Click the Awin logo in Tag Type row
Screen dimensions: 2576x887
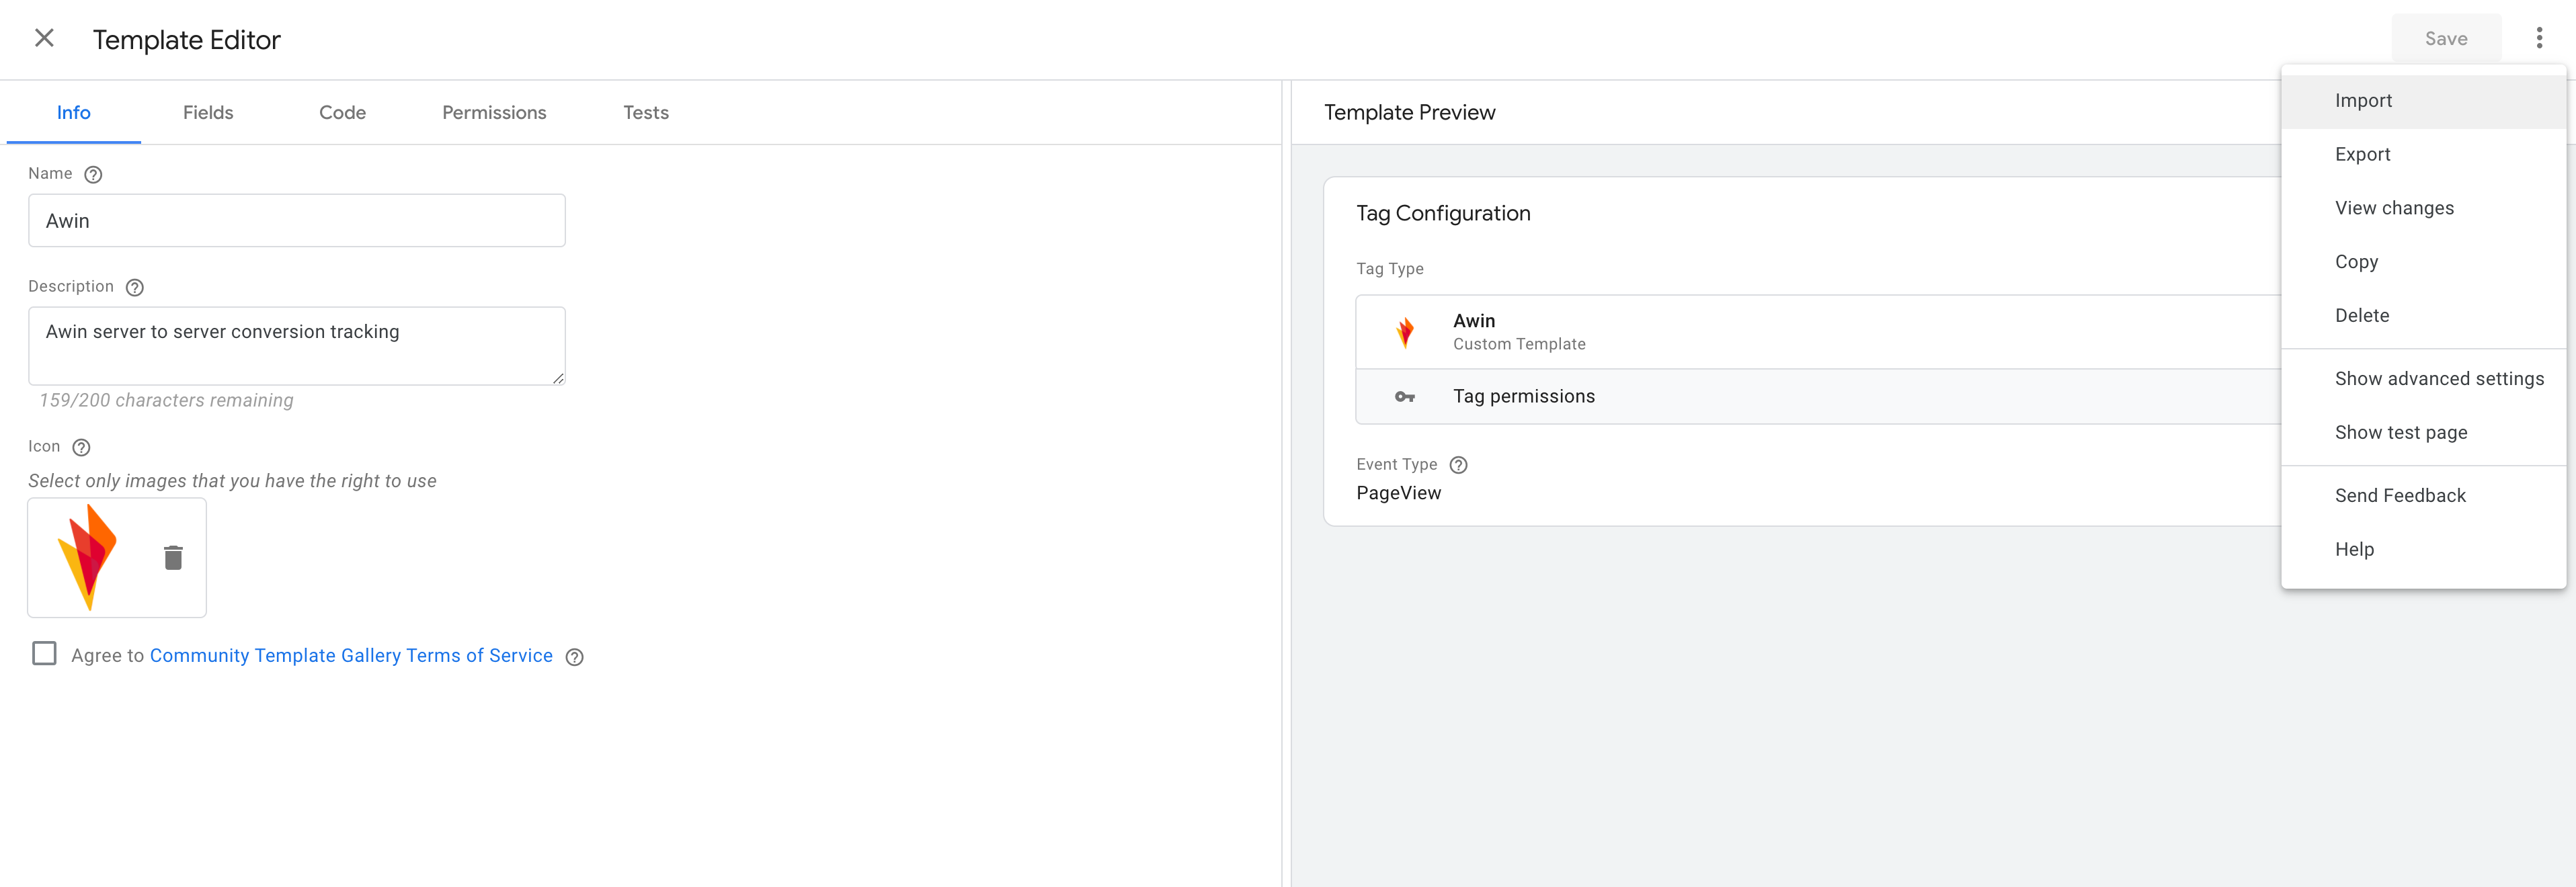tap(1405, 332)
